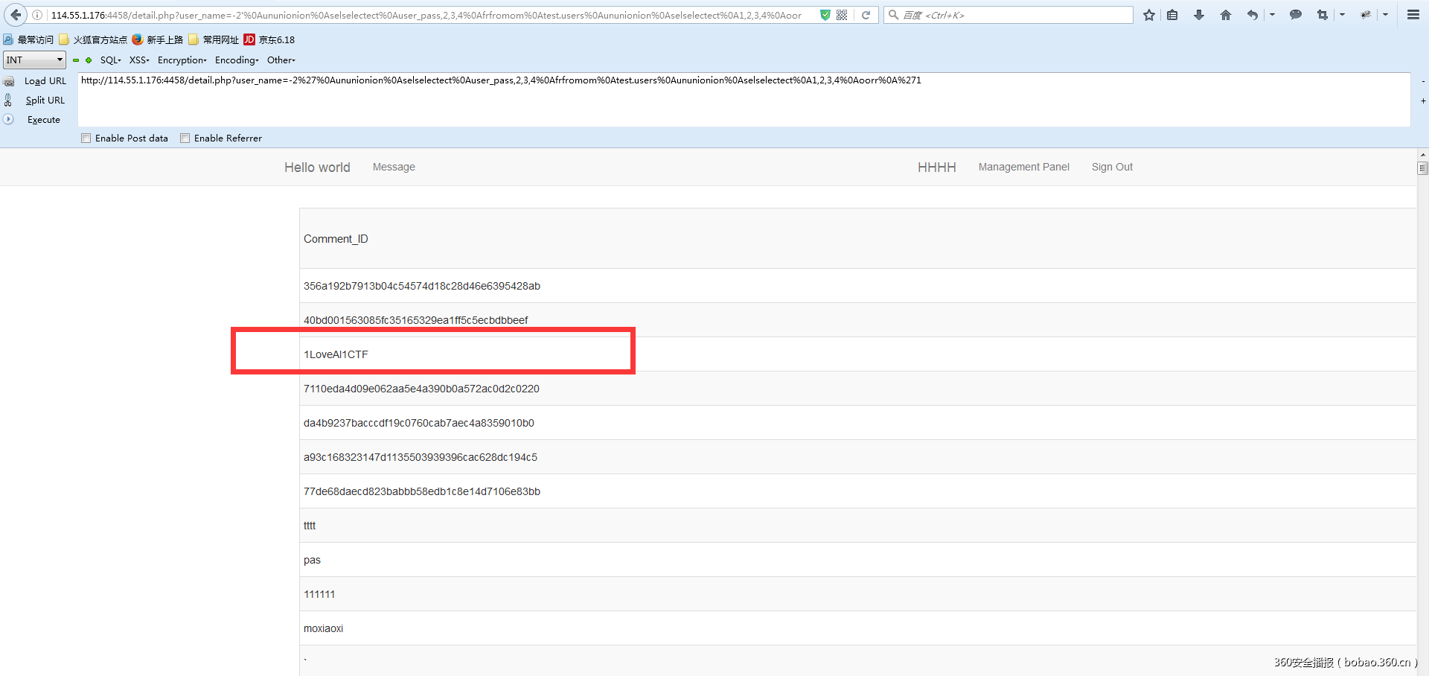
Task: Select the tttt row text
Action: click(x=310, y=526)
